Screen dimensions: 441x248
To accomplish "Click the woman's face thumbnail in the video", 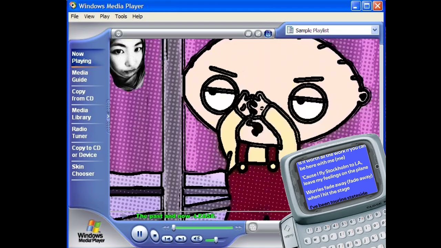I will coord(127,64).
